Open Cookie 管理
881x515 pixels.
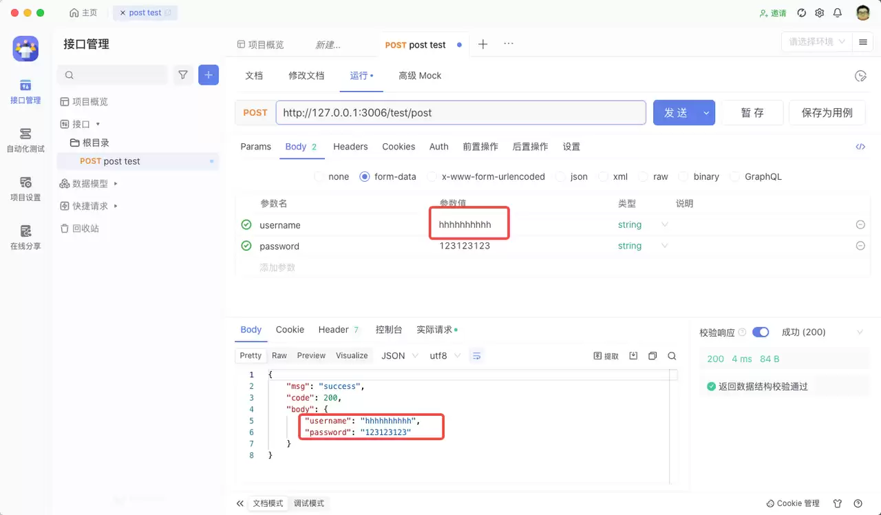(793, 504)
